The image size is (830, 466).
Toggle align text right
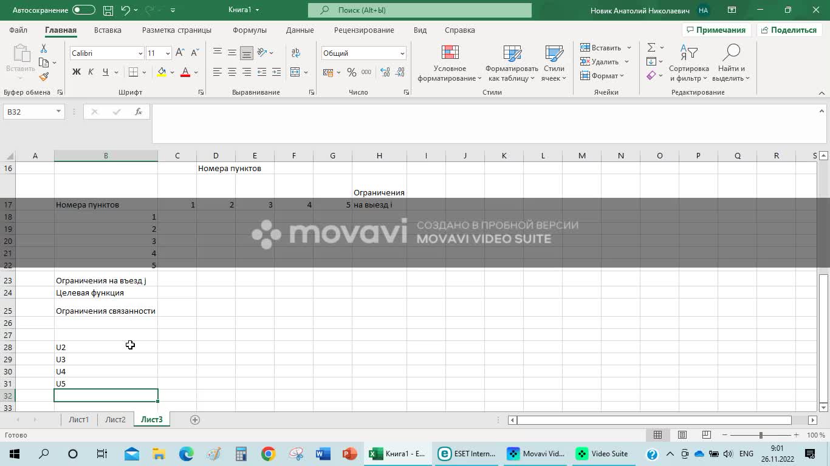(247, 72)
